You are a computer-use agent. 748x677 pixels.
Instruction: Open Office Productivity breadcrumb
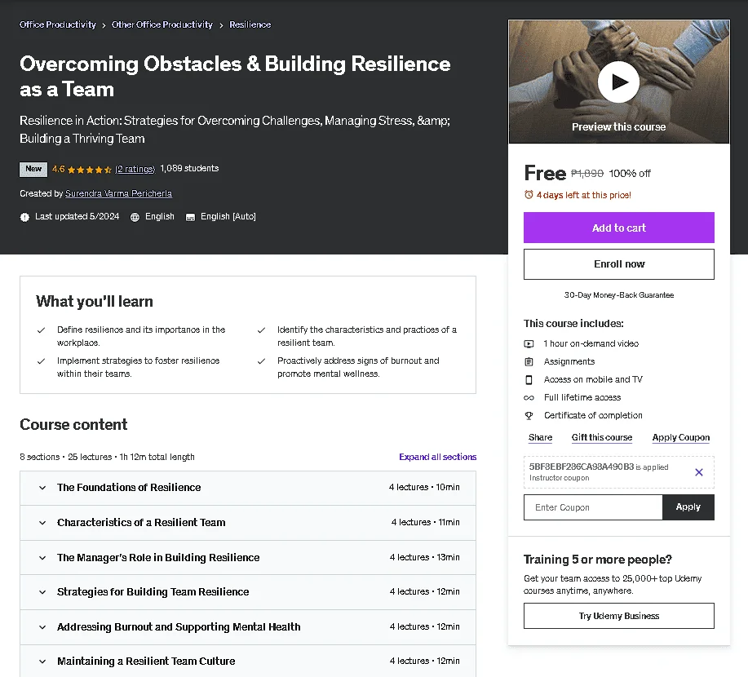click(58, 24)
